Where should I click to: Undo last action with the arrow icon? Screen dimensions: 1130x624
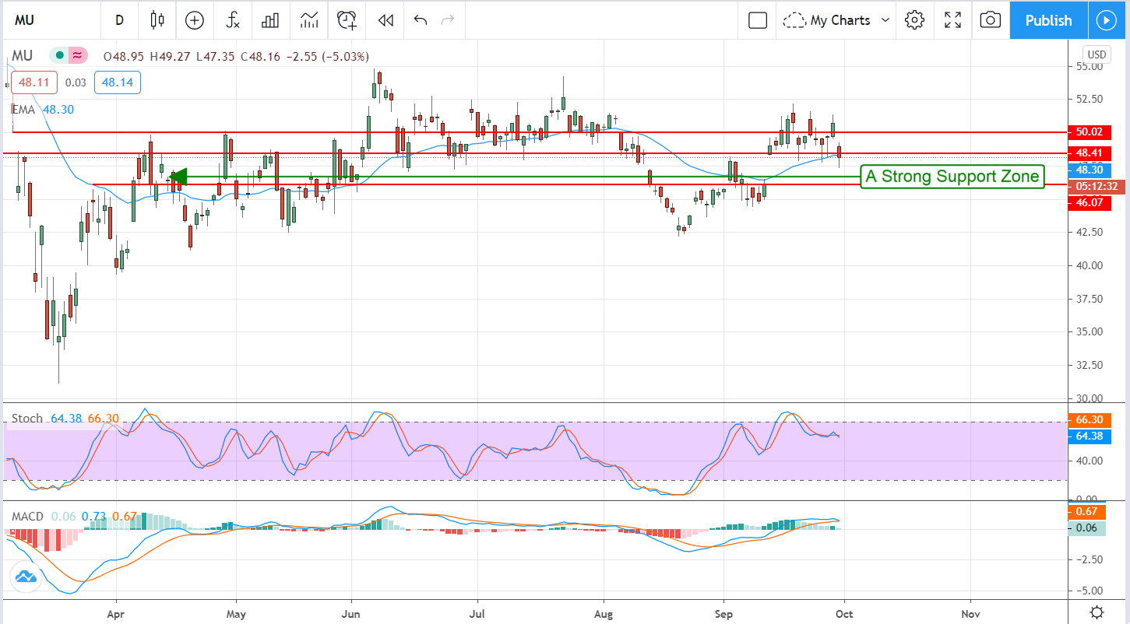coord(419,20)
